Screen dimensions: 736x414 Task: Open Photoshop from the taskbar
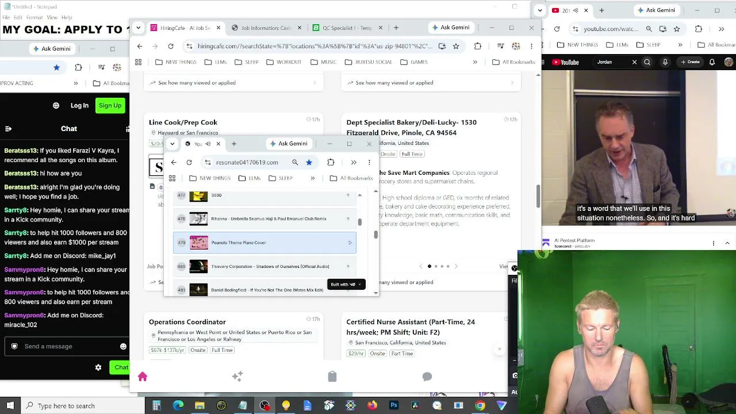(x=394, y=406)
